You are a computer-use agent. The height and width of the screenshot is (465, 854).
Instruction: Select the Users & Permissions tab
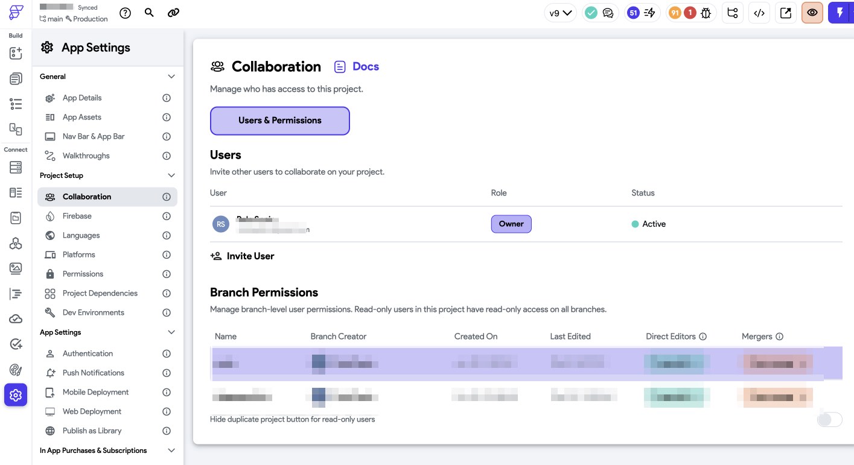click(280, 121)
